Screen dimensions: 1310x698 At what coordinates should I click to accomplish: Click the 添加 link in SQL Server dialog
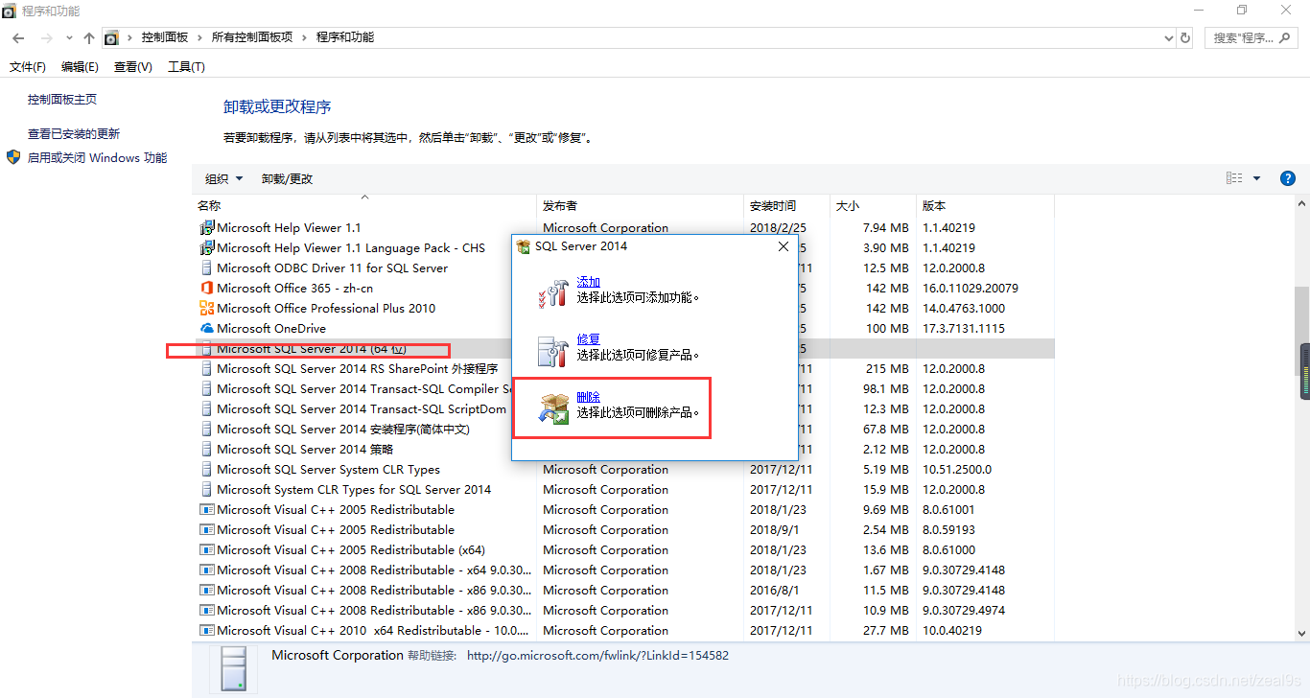click(589, 282)
